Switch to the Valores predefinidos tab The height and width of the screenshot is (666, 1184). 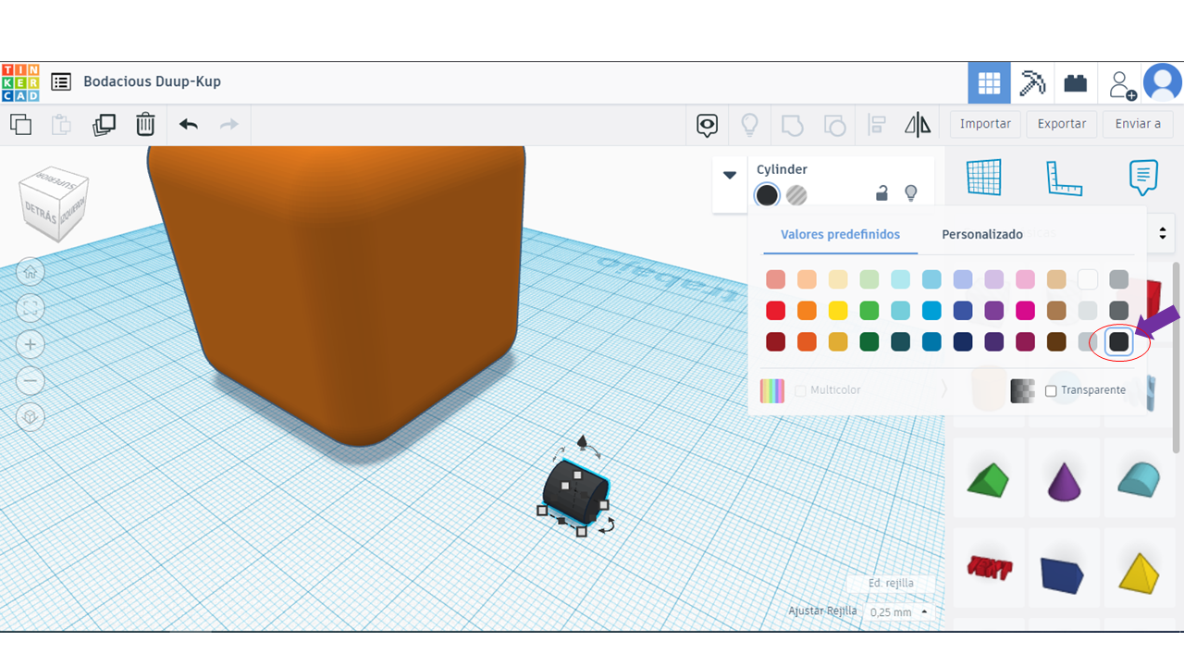pyautogui.click(x=840, y=235)
